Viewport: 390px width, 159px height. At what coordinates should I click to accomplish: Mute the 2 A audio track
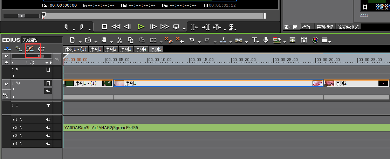[48, 128]
